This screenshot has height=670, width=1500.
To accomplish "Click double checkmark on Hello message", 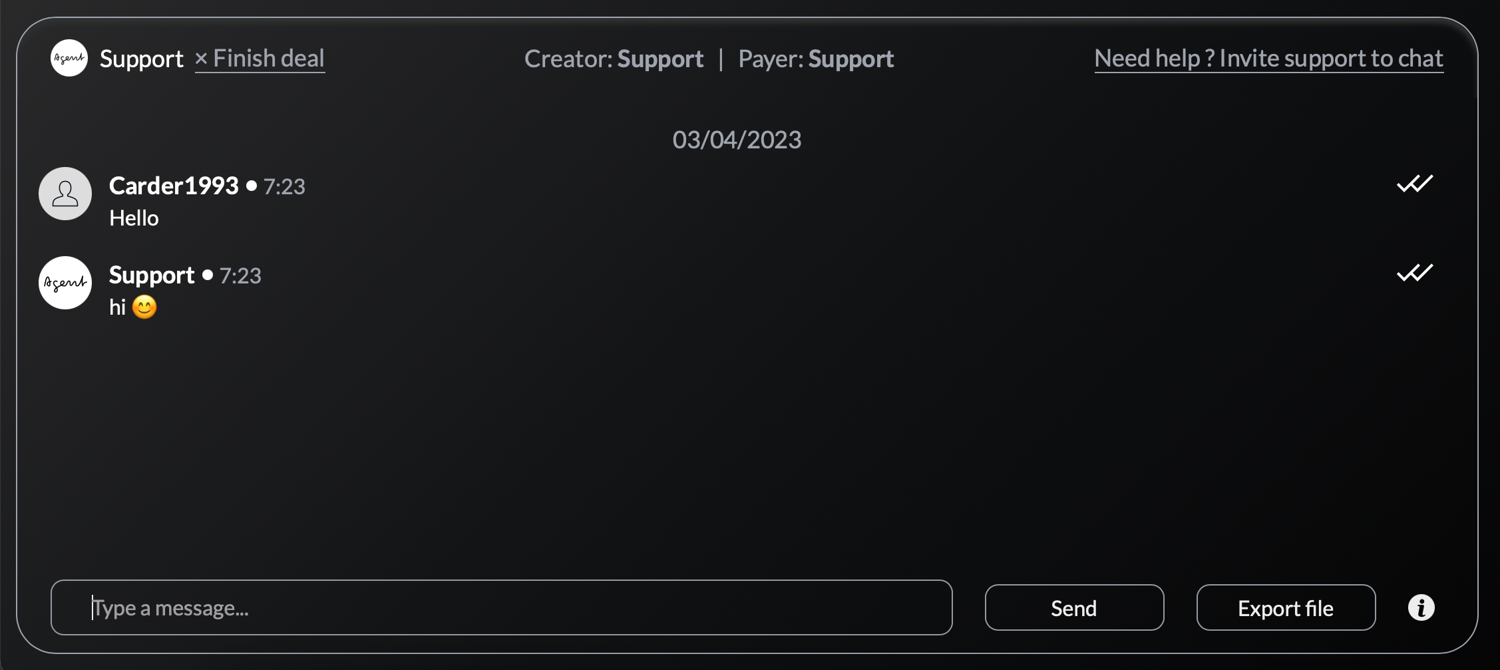I will [1415, 184].
